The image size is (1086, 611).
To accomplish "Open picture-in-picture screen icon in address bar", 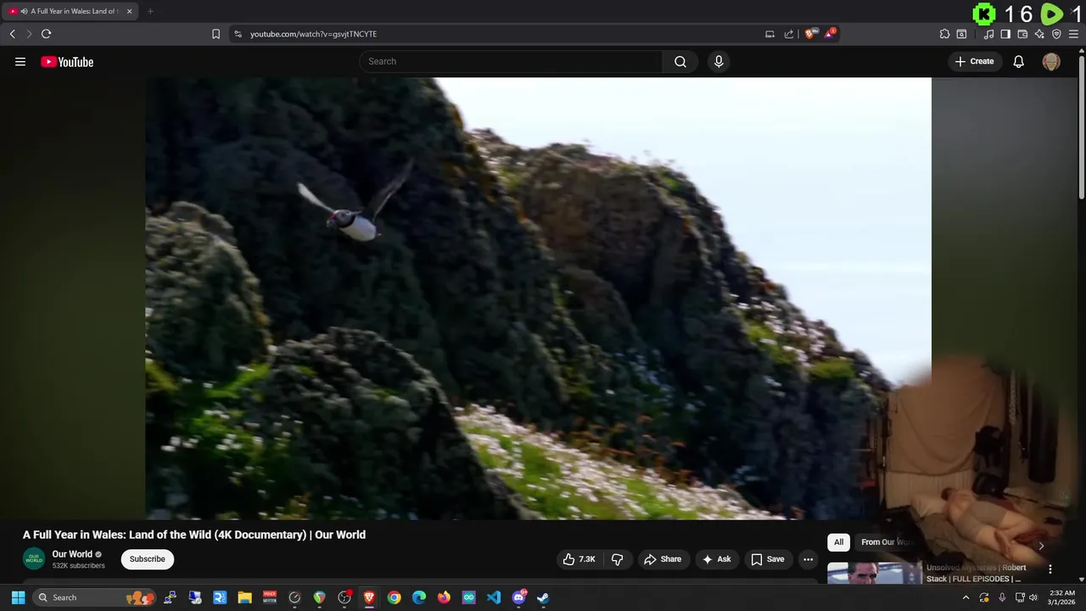I will [x=770, y=34].
